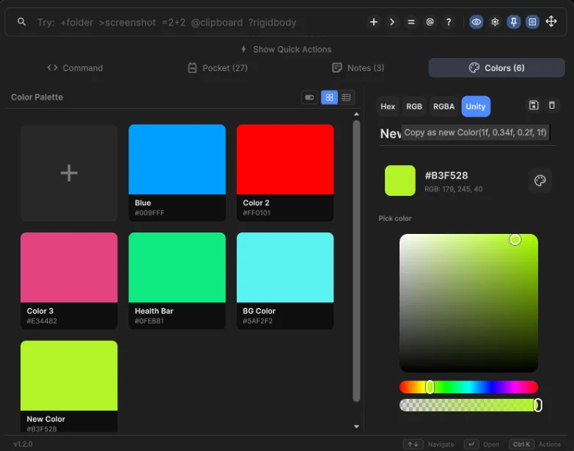This screenshot has width=574, height=451.
Task: Switch to the Command tab
Action: pyautogui.click(x=75, y=67)
